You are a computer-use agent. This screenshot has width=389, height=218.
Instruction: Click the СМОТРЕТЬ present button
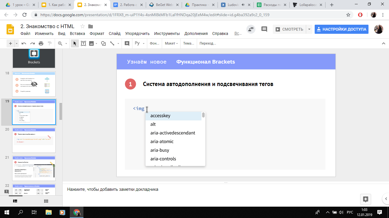click(289, 29)
